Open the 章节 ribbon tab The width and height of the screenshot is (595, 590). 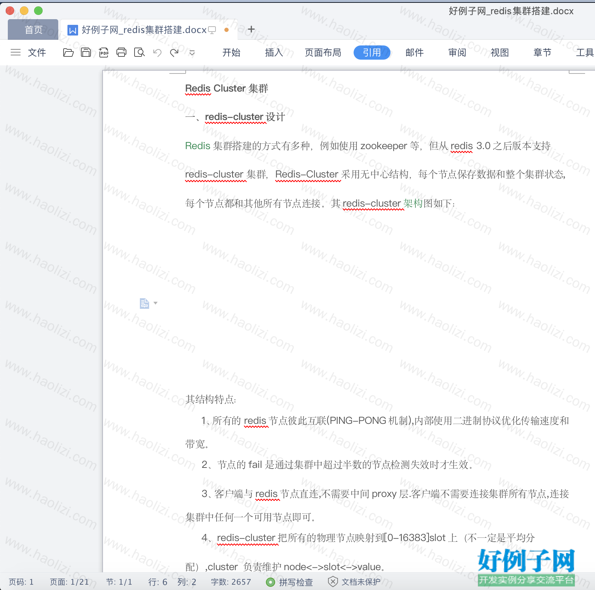coord(542,53)
